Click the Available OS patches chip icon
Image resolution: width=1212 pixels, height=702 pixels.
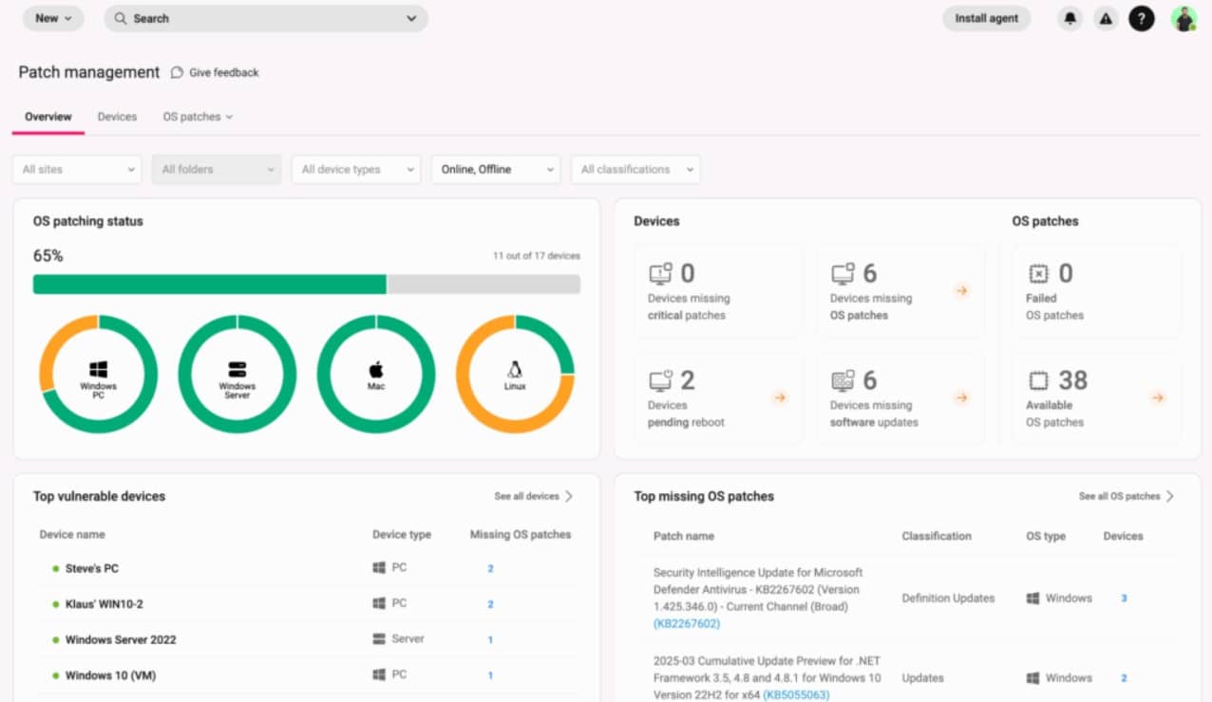click(1038, 380)
